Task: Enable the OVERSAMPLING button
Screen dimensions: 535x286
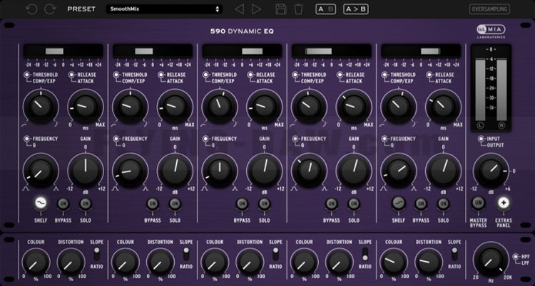Action: click(489, 9)
